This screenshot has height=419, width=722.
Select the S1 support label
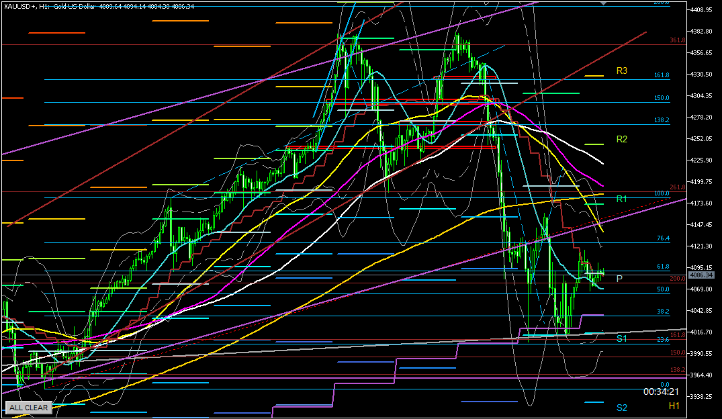coord(621,338)
